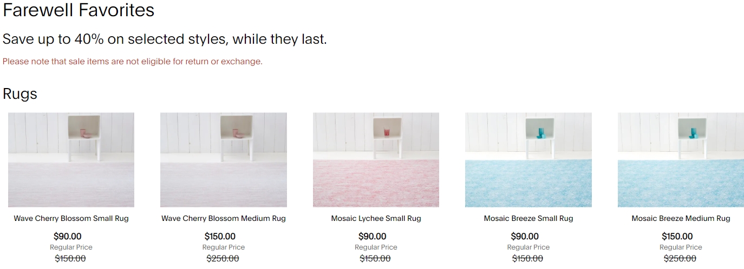Click the Mosaic Breeze Medium Rug title
The image size is (744, 269).
coord(681,219)
